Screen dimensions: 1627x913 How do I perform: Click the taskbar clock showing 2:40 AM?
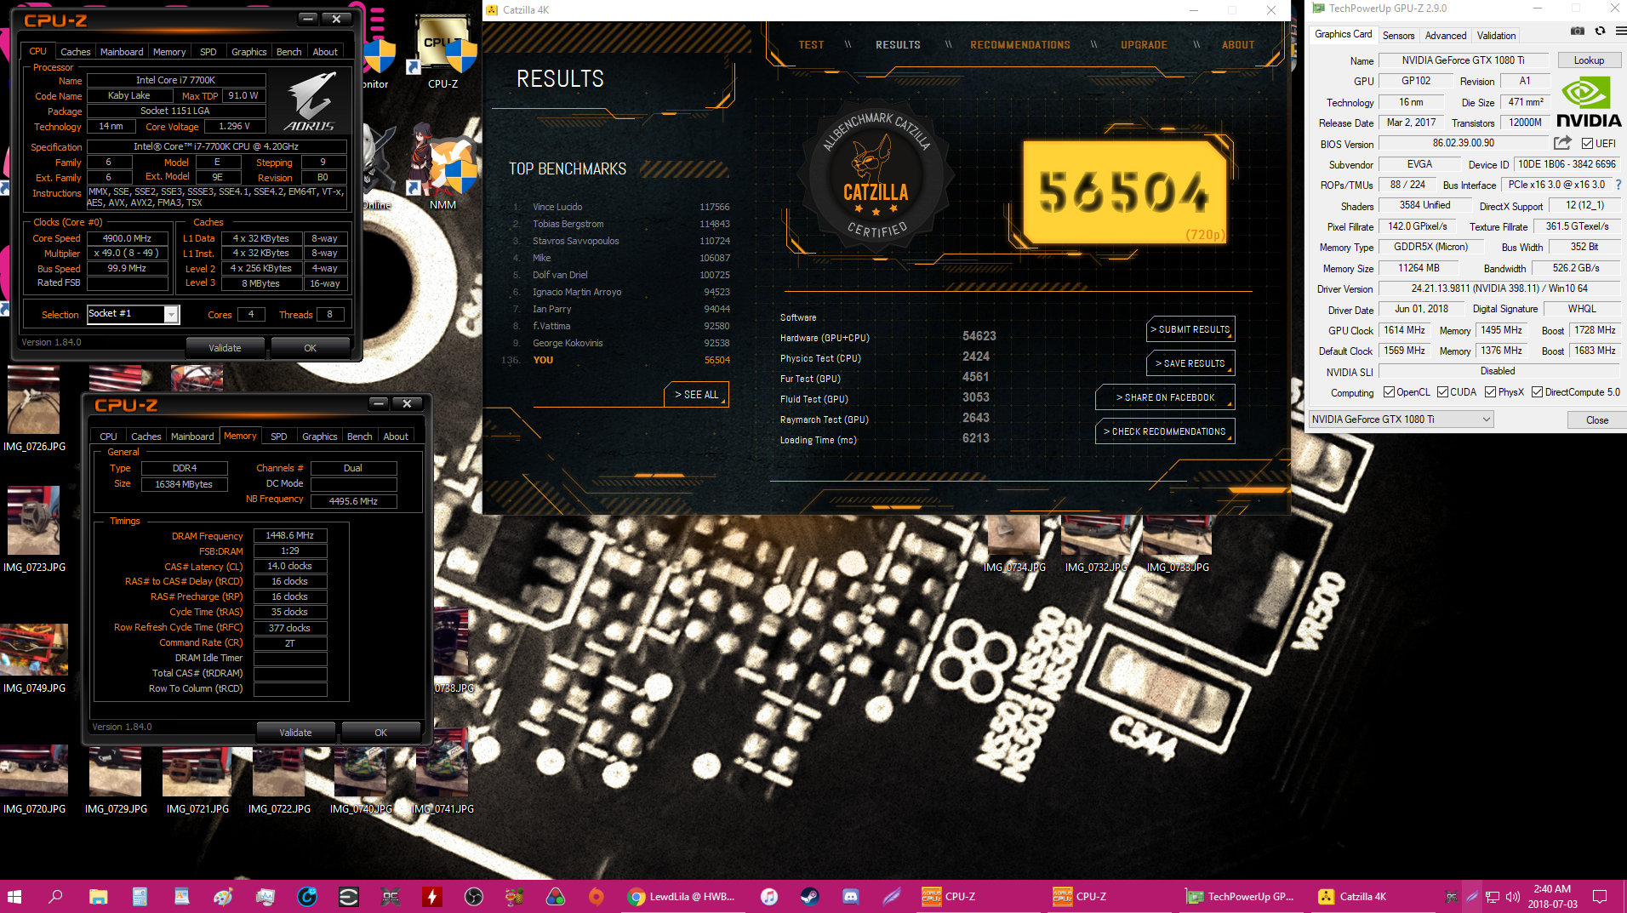click(1552, 896)
